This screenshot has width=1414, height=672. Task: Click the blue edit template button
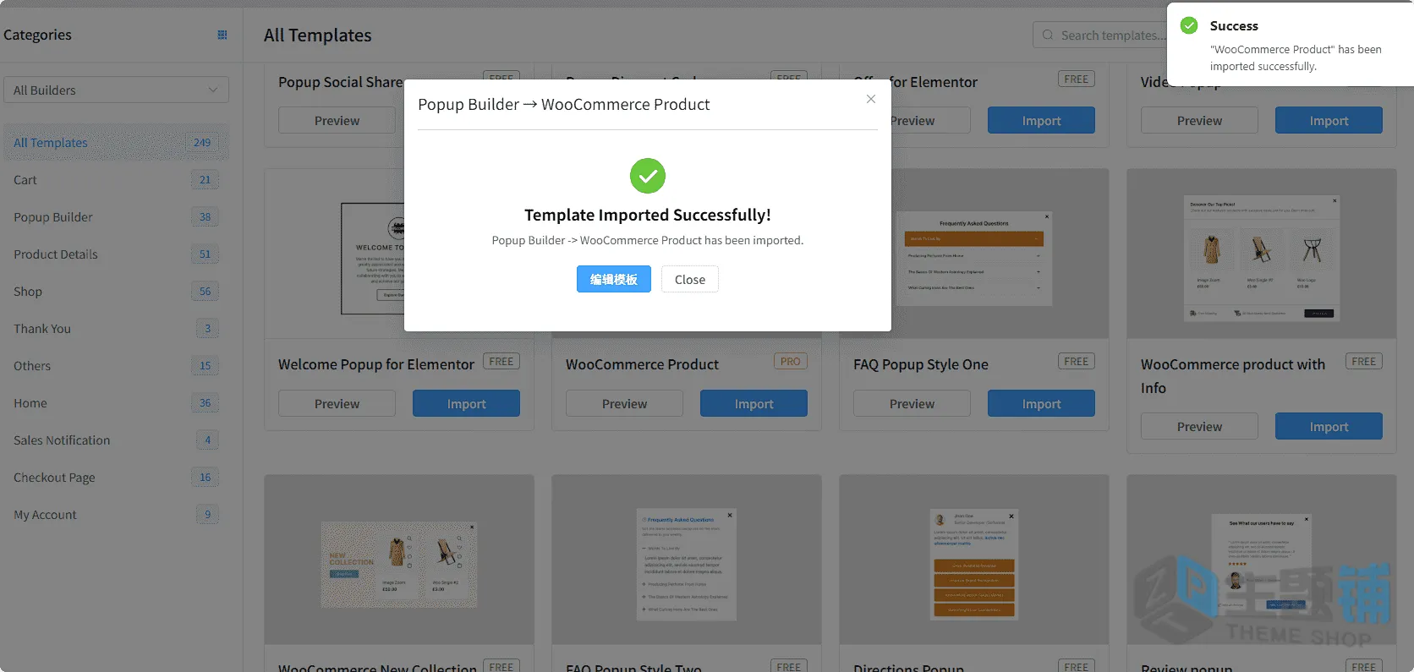click(614, 279)
